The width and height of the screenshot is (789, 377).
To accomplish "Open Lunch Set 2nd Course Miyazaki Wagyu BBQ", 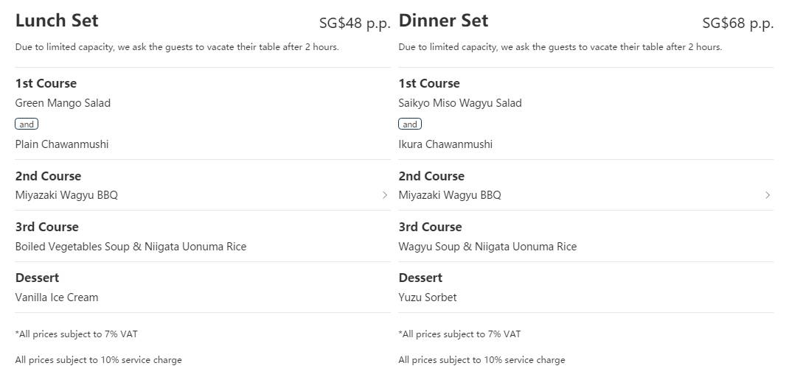I will coord(66,195).
